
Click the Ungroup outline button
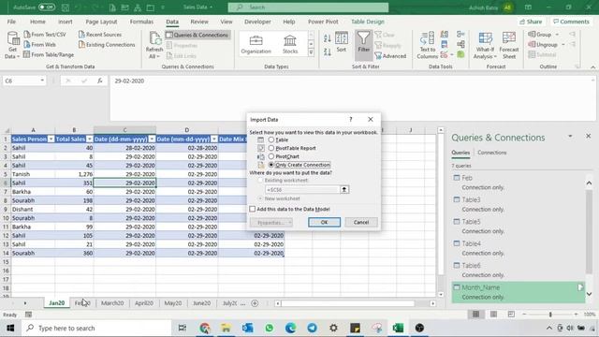coord(547,45)
